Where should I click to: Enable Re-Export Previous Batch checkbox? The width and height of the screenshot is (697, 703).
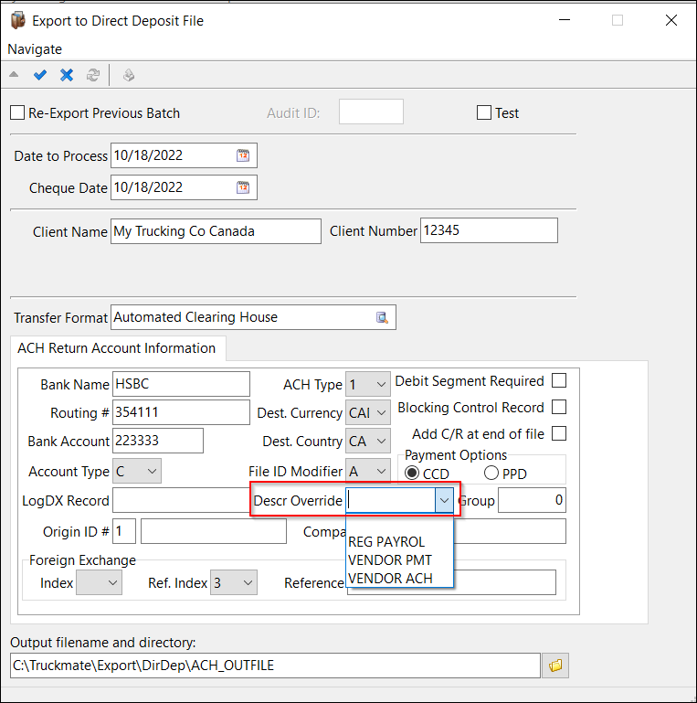tap(17, 113)
